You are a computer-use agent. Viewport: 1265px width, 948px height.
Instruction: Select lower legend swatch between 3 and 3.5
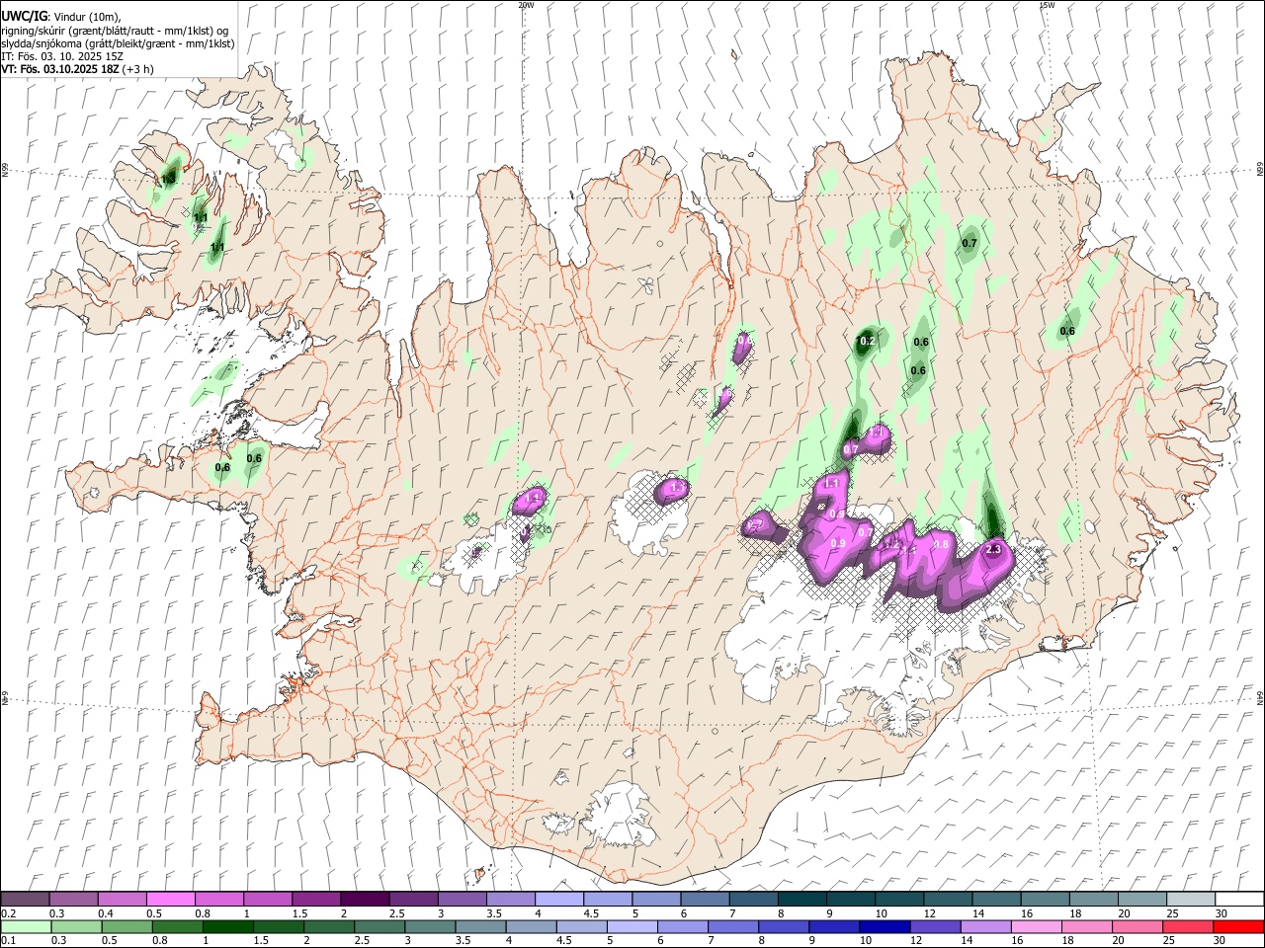(430, 926)
